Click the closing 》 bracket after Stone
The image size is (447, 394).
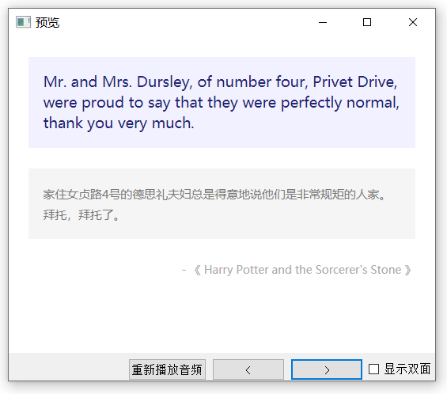point(407,270)
